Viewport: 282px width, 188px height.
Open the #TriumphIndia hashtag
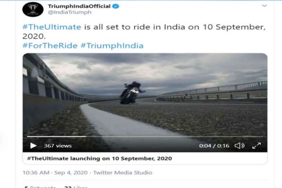coord(112,46)
